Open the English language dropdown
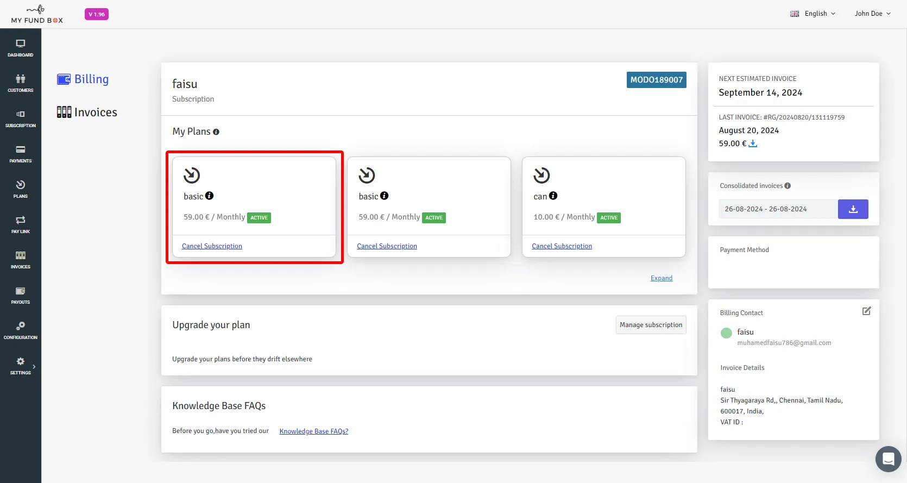Image resolution: width=907 pixels, height=483 pixels. [813, 14]
